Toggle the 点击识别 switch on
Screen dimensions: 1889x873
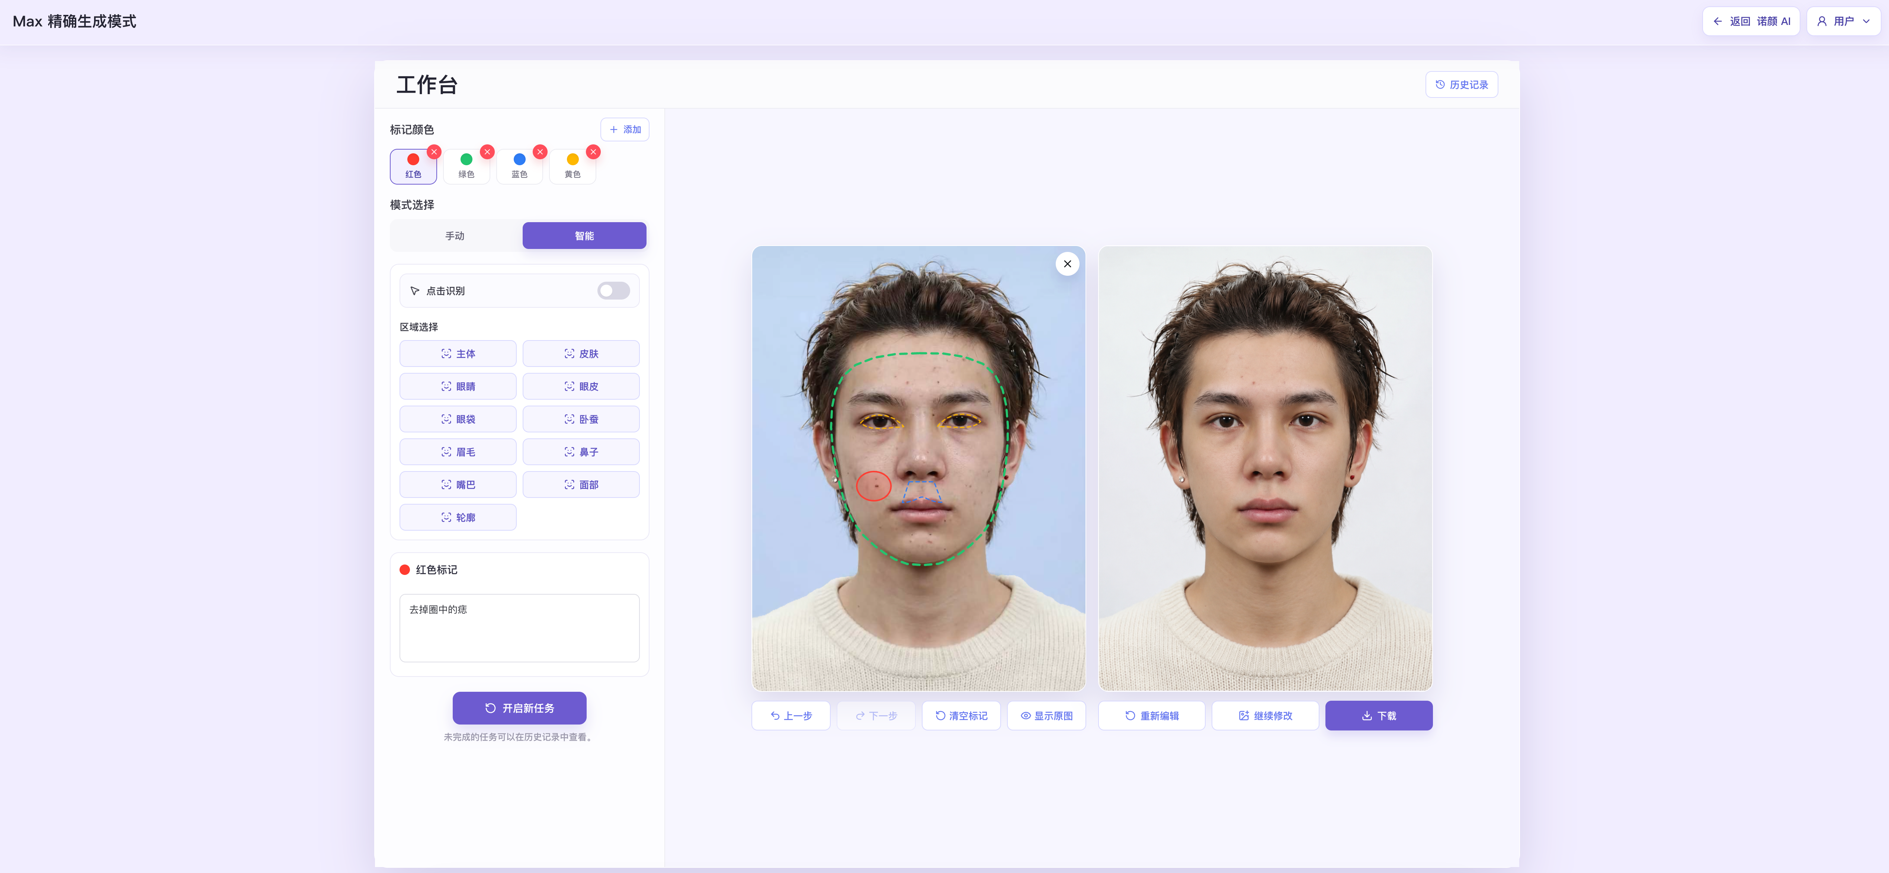[x=613, y=291]
